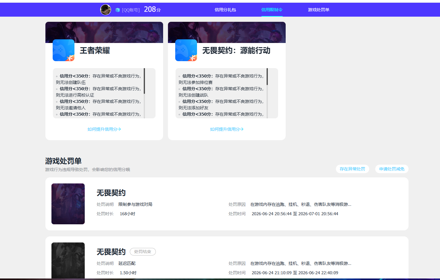Select the 信用限制令 tab

point(272,10)
